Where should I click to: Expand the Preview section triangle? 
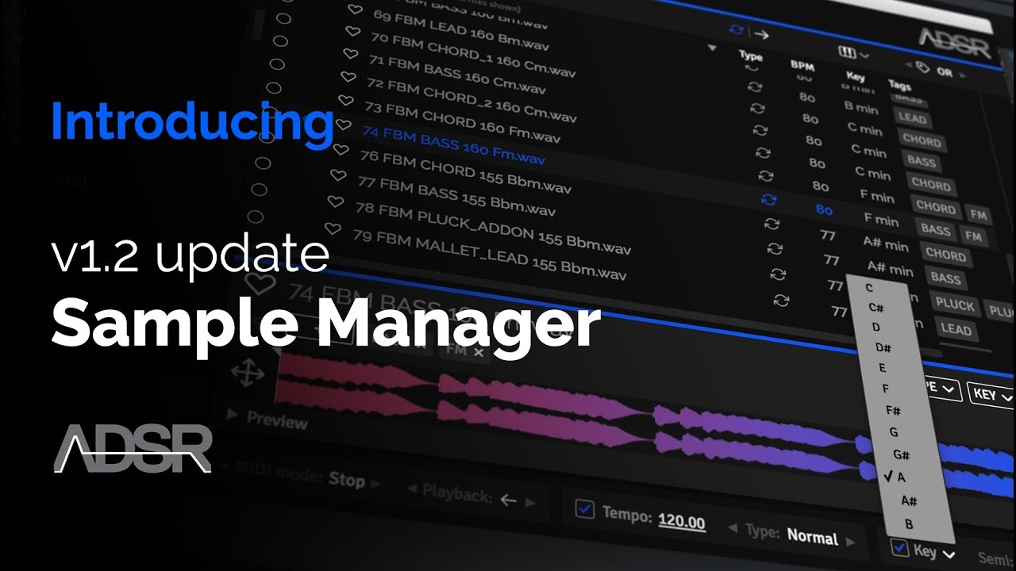232,413
